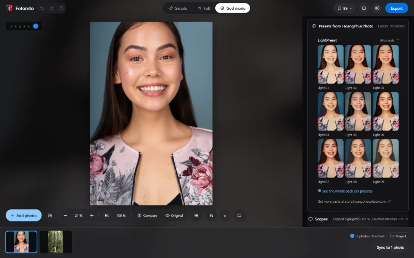Click the sort list icon
This screenshot has height=258, width=414.
pyautogui.click(x=211, y=215)
